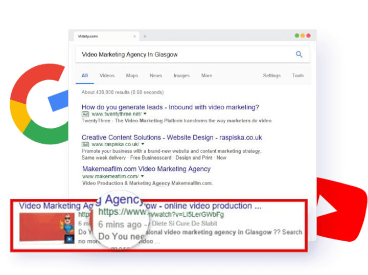
Task: Click 'Promote your business with a brand-new website' text
Action: pyautogui.click(x=171, y=151)
